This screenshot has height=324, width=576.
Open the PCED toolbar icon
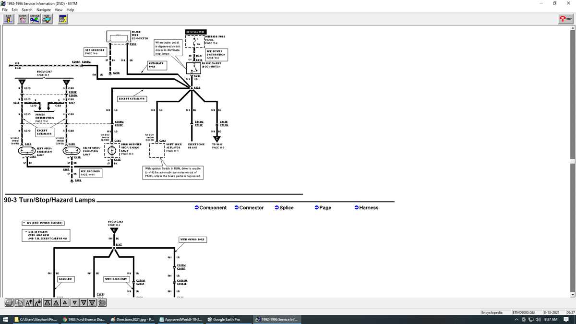(x=47, y=19)
